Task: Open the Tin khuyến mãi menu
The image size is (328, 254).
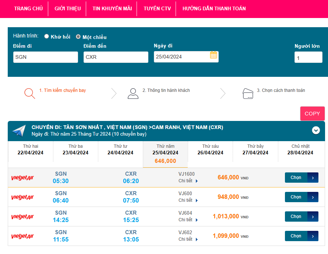Action: [112, 8]
